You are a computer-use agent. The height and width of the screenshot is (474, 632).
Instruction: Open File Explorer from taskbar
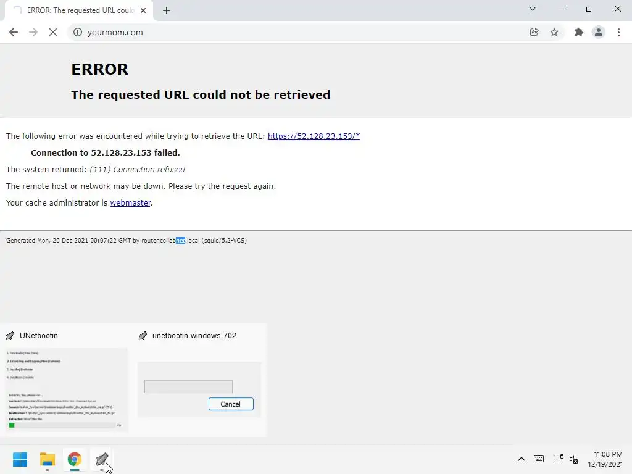(x=48, y=459)
